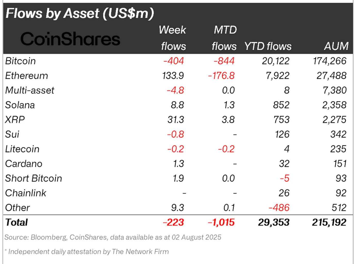Select the Total row label
356x264 pixels.
click(17, 222)
